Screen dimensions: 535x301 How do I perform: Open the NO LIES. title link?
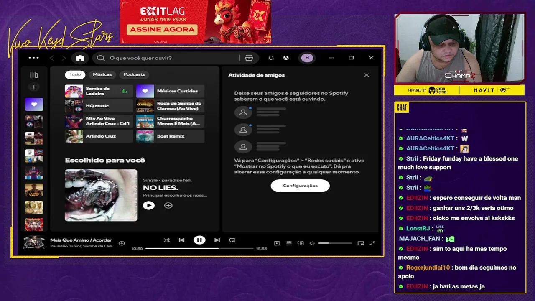pos(160,188)
